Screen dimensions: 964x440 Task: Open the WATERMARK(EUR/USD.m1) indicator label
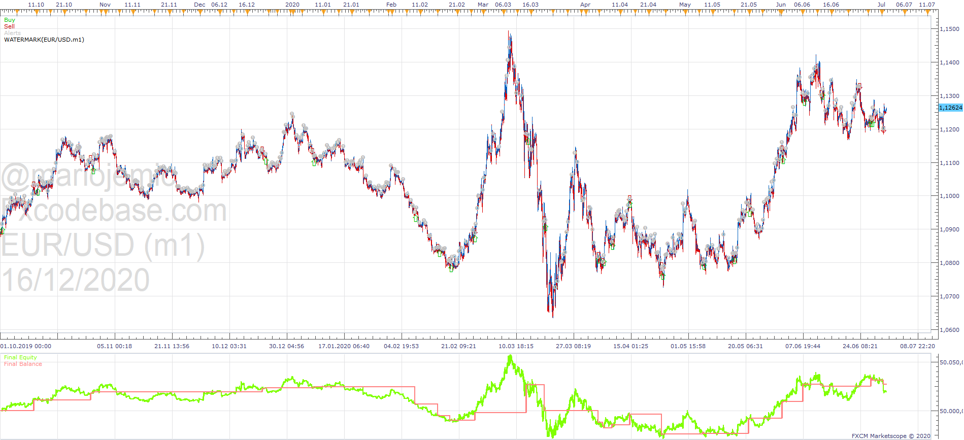44,40
